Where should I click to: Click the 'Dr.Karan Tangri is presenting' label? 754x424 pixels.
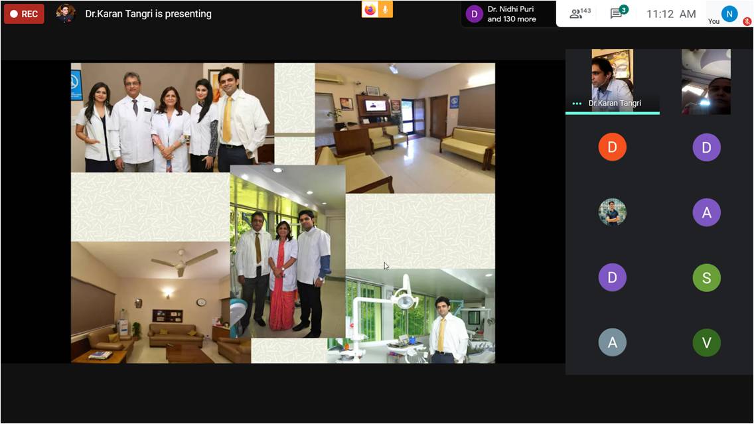148,14
